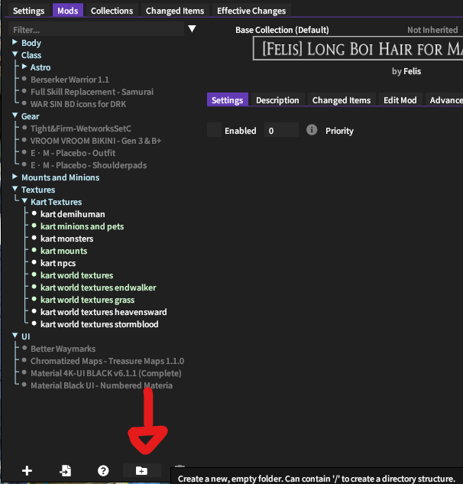Click the priority info icon
463x484 pixels.
[x=312, y=131]
